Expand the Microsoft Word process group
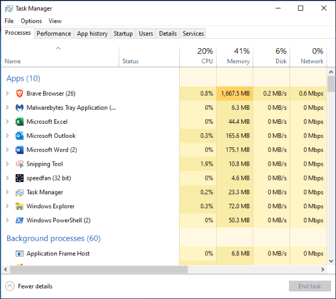 click(x=7, y=149)
